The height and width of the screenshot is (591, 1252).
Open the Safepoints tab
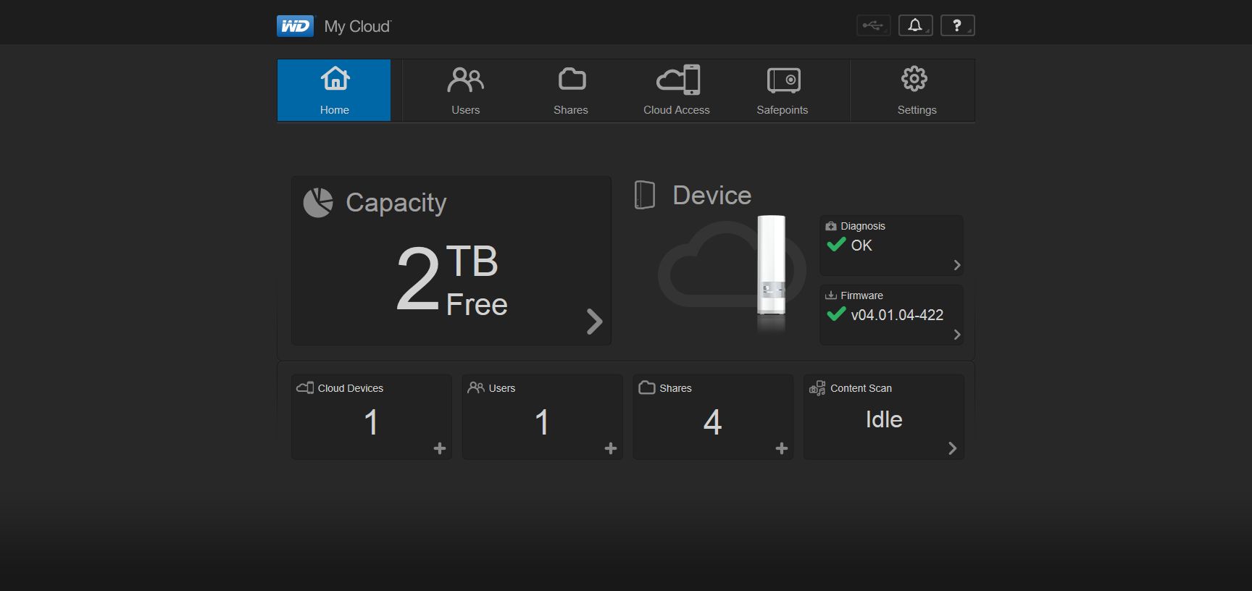783,90
